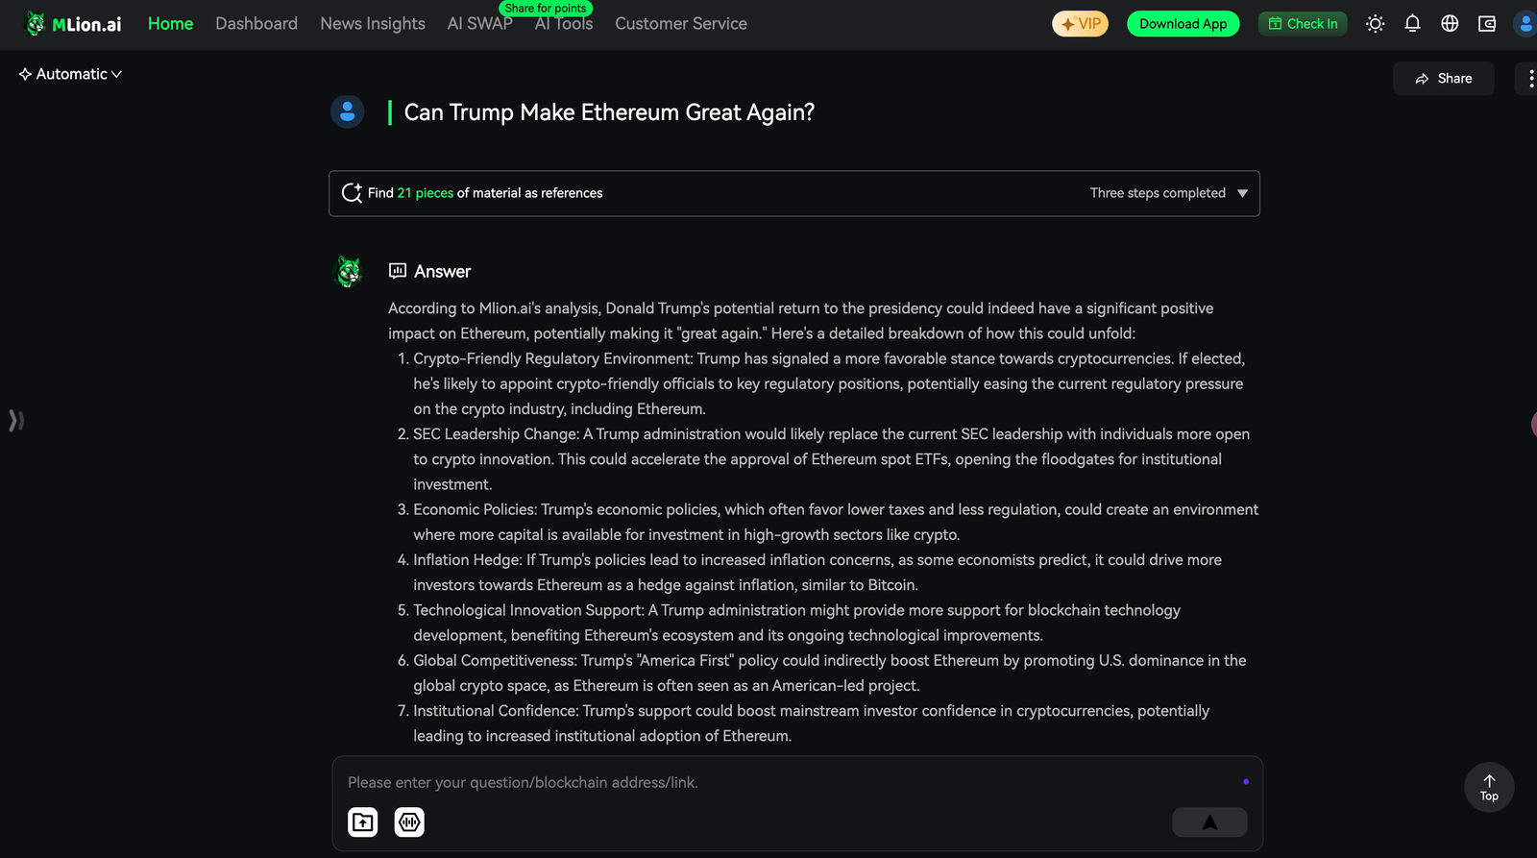Share this conversation
The height and width of the screenshot is (858, 1537).
pos(1443,79)
